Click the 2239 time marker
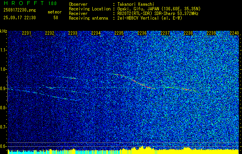The height and width of the screenshot is (154, 242). pyautogui.click(x=211, y=33)
